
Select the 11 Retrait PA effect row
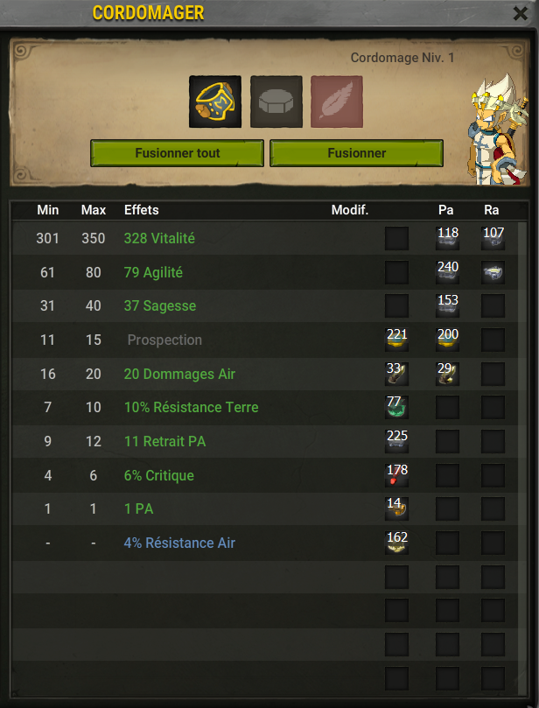tap(265, 441)
